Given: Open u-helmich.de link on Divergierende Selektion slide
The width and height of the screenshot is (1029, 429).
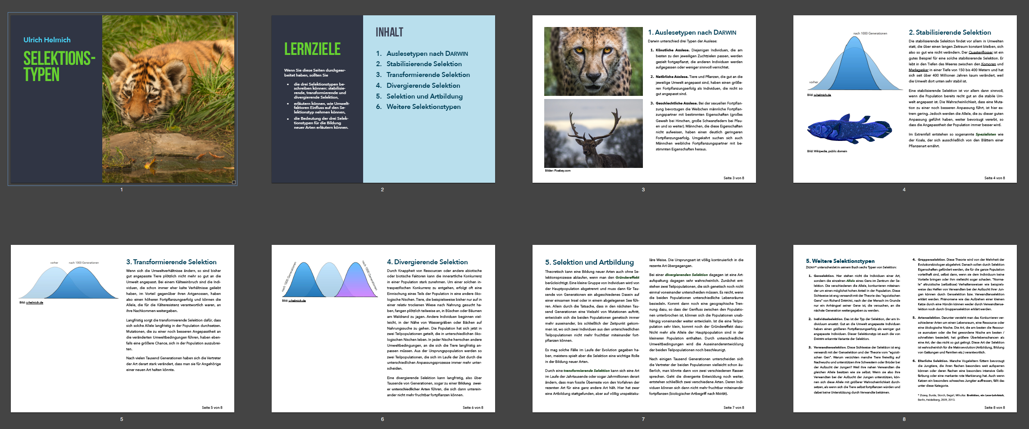Looking at the screenshot, I should (x=297, y=301).
